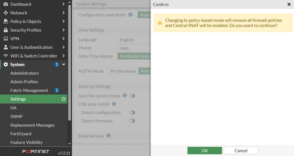Close the Confirm dialog with the X
Viewport: 294px width, 156px height.
point(289,4)
